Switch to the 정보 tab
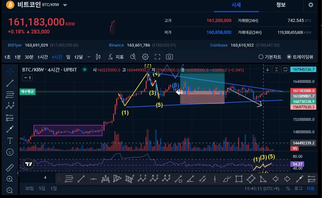The image size is (322, 198). 281,5
